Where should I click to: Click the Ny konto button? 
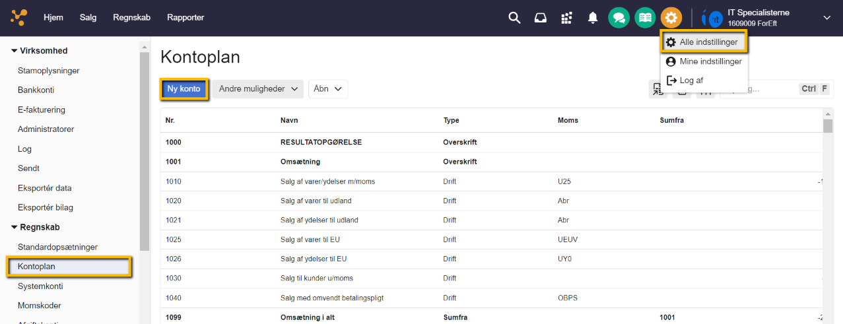[x=184, y=89]
